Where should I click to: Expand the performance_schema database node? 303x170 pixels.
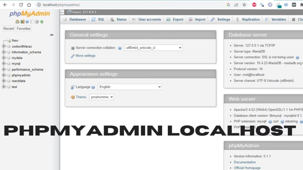click(x=4, y=69)
